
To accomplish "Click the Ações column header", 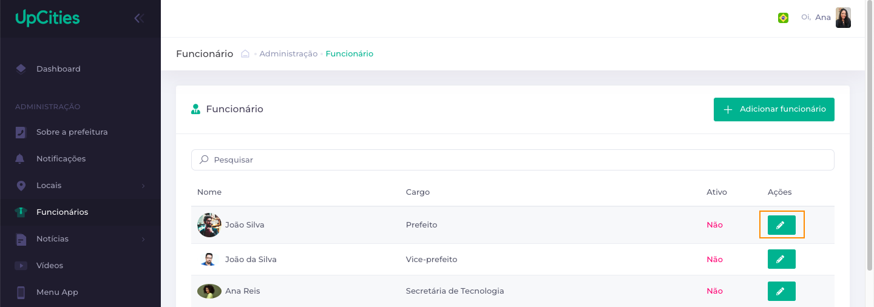I will point(780,192).
